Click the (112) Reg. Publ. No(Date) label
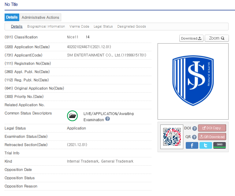 tap(27, 80)
